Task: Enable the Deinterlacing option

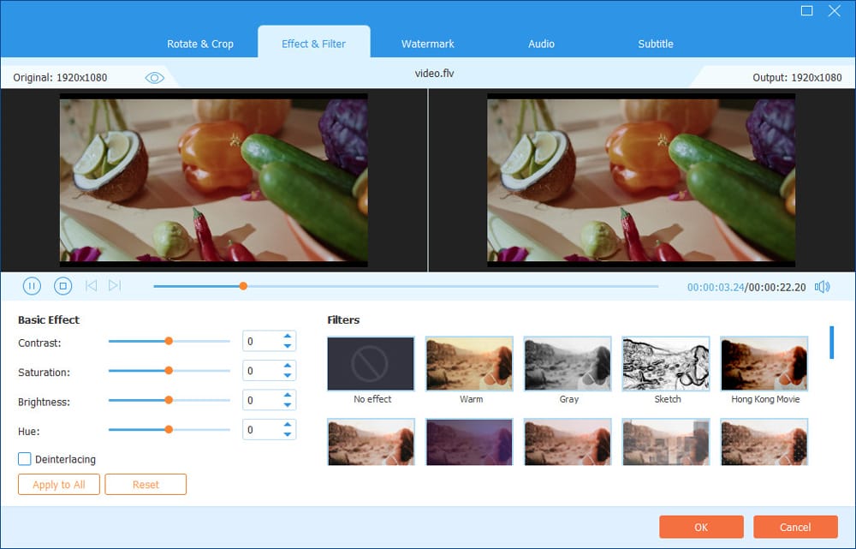Action: [x=25, y=459]
